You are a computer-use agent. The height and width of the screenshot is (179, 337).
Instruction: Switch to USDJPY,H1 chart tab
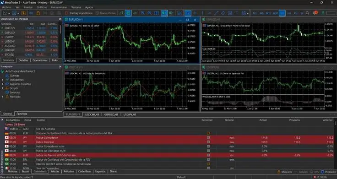130,114
